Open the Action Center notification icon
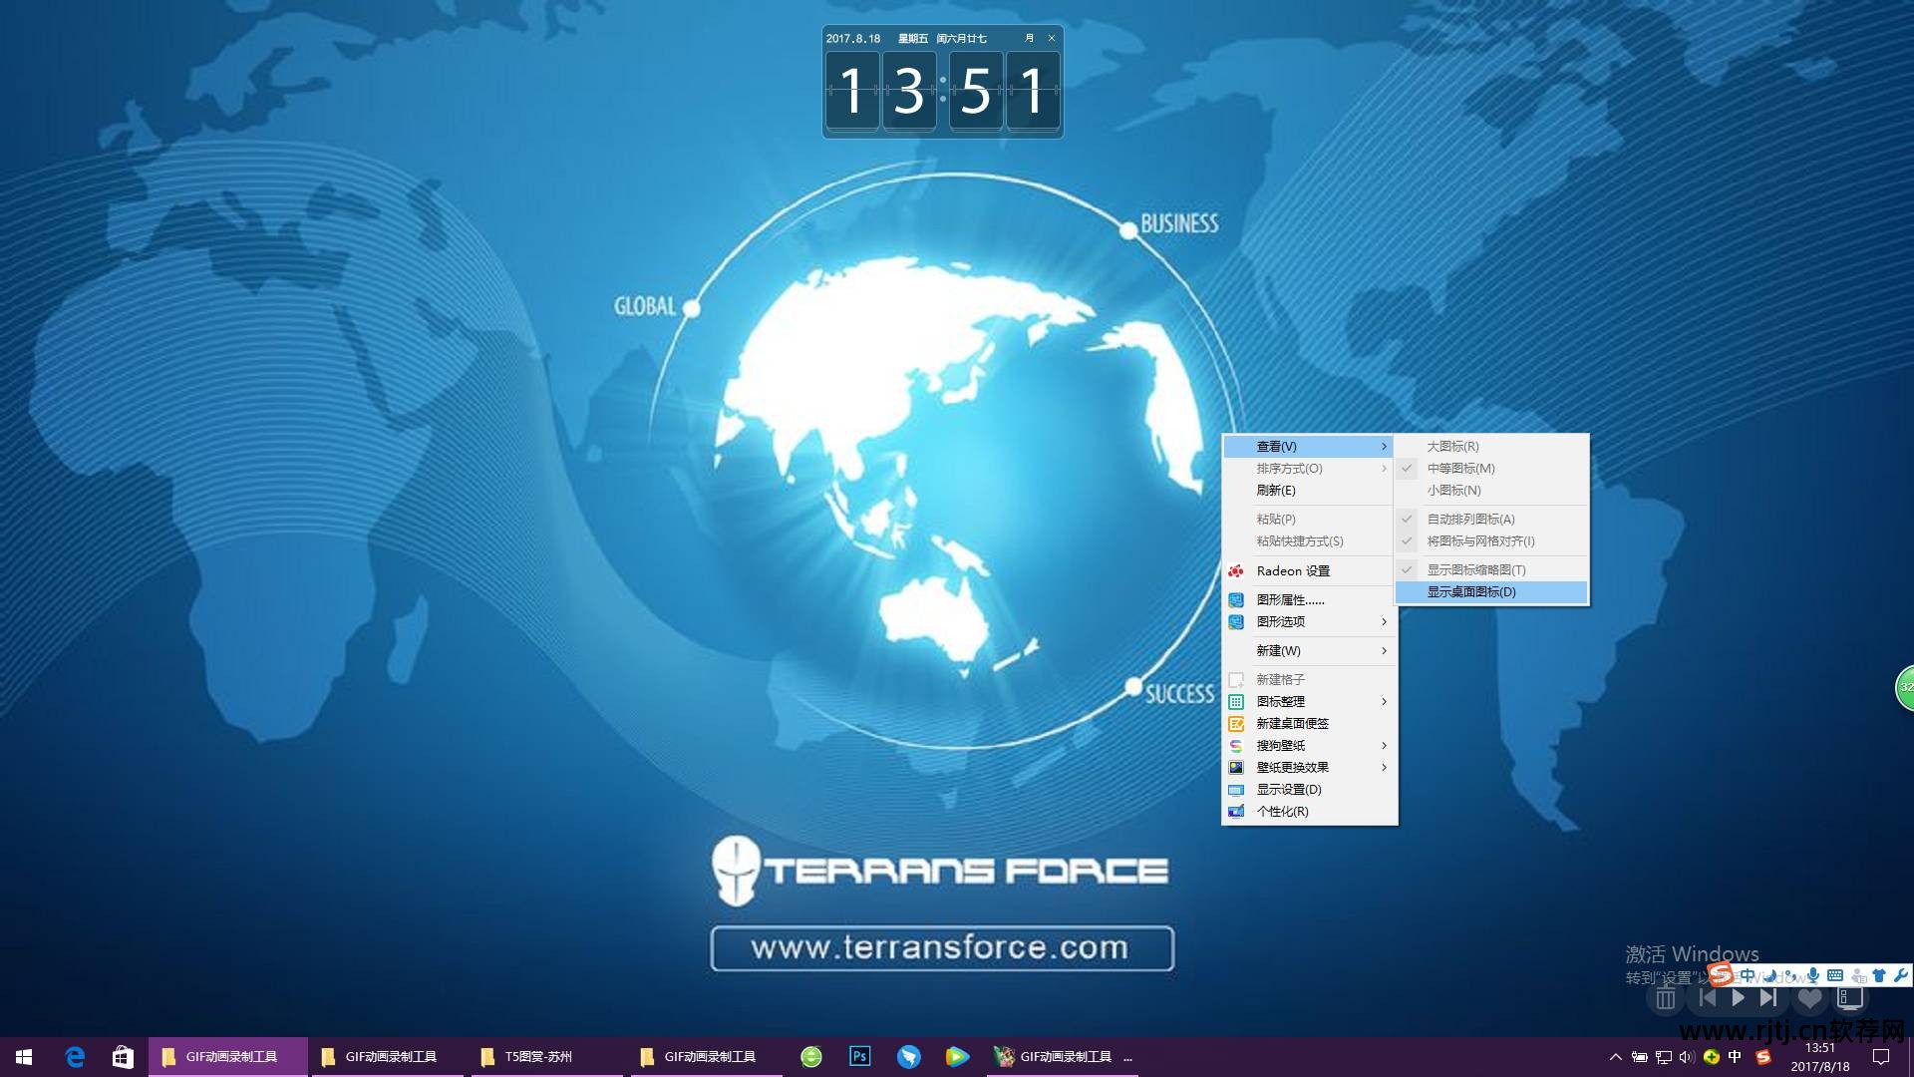Image resolution: width=1914 pixels, height=1077 pixels. (1881, 1057)
